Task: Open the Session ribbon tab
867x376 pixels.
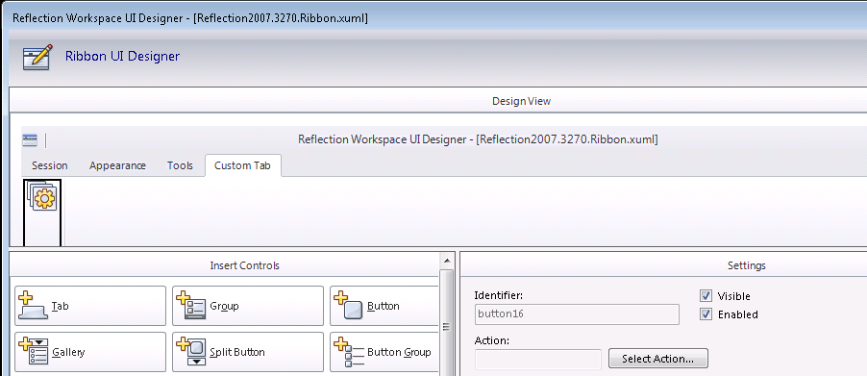Action: tap(50, 165)
